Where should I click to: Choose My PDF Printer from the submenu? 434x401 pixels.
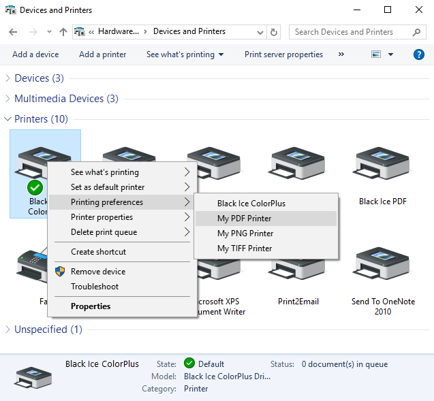244,219
